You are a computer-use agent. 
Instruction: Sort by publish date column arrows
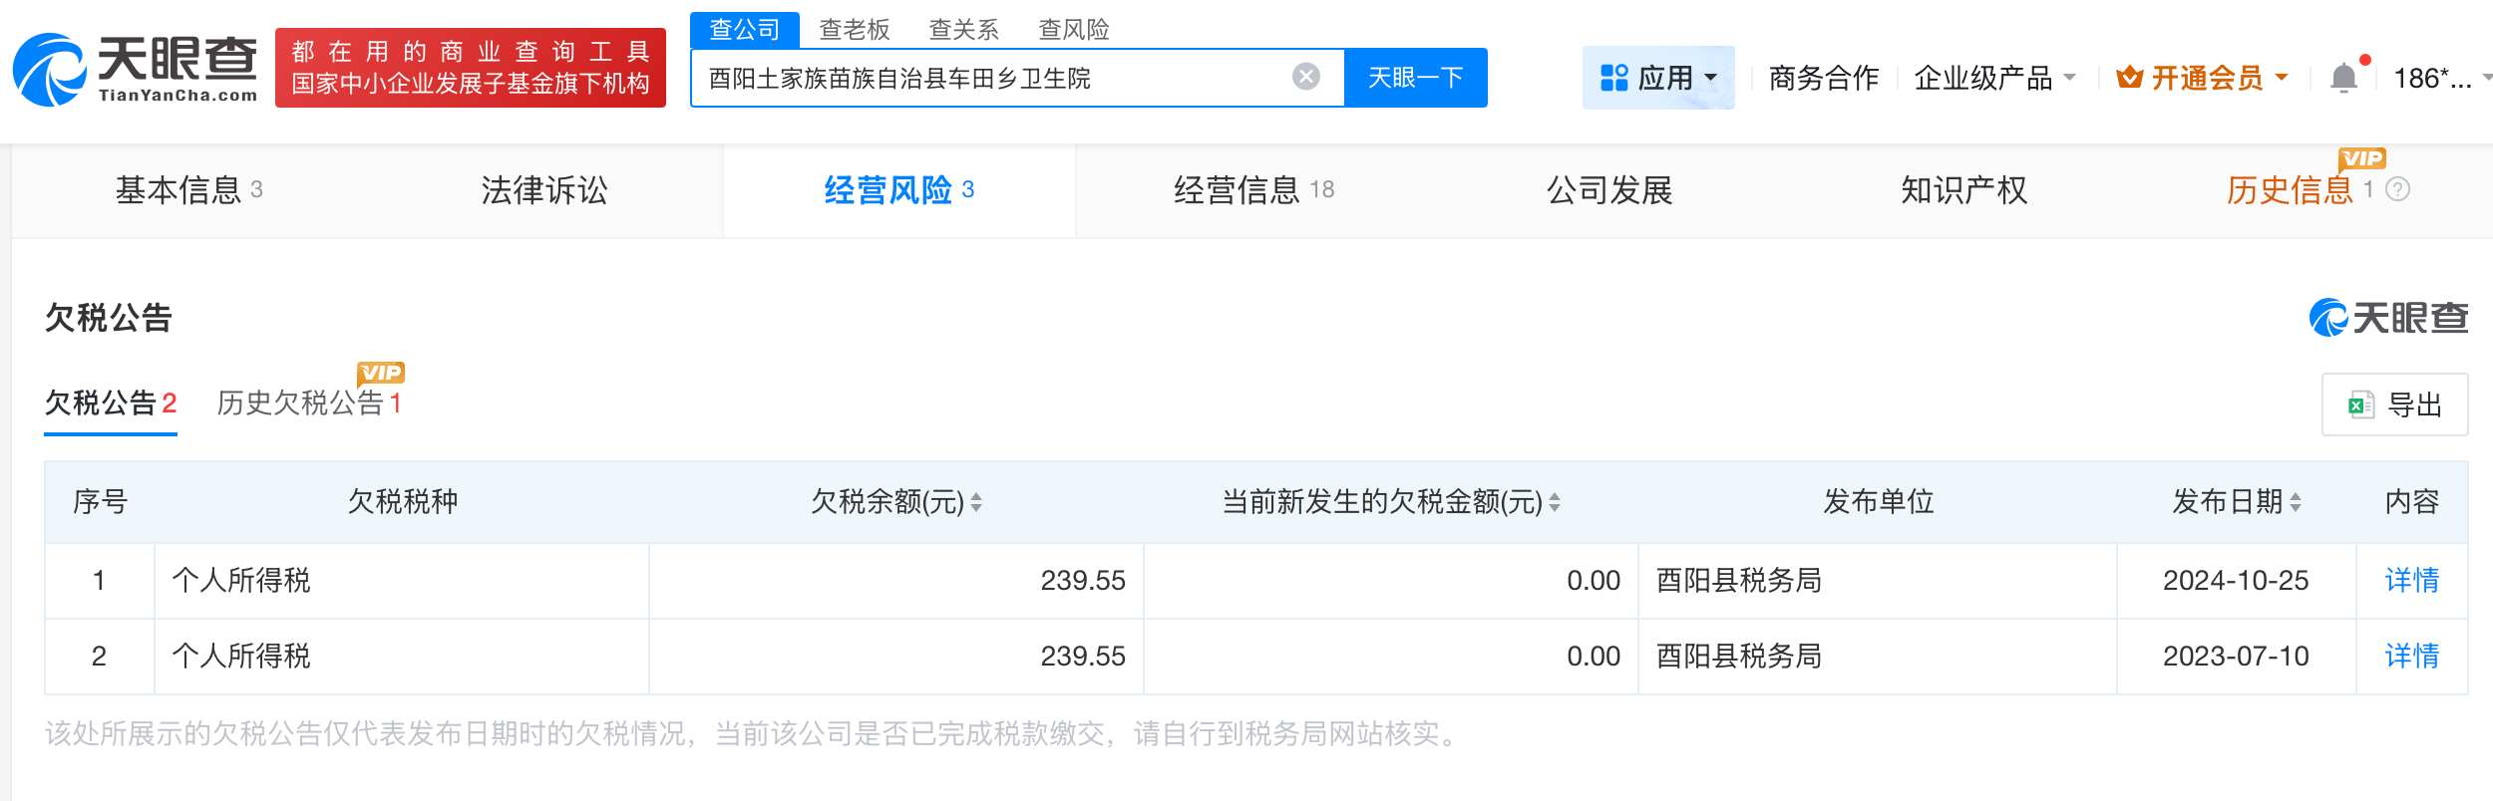[x=2296, y=502]
